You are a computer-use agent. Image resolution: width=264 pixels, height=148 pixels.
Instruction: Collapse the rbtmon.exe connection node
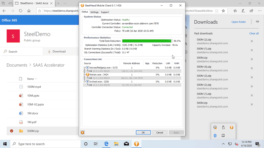(x=84, y=75)
